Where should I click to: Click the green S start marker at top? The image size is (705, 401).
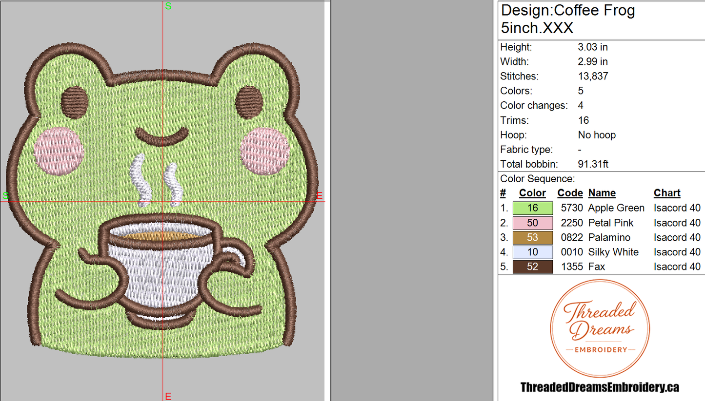[x=168, y=6]
